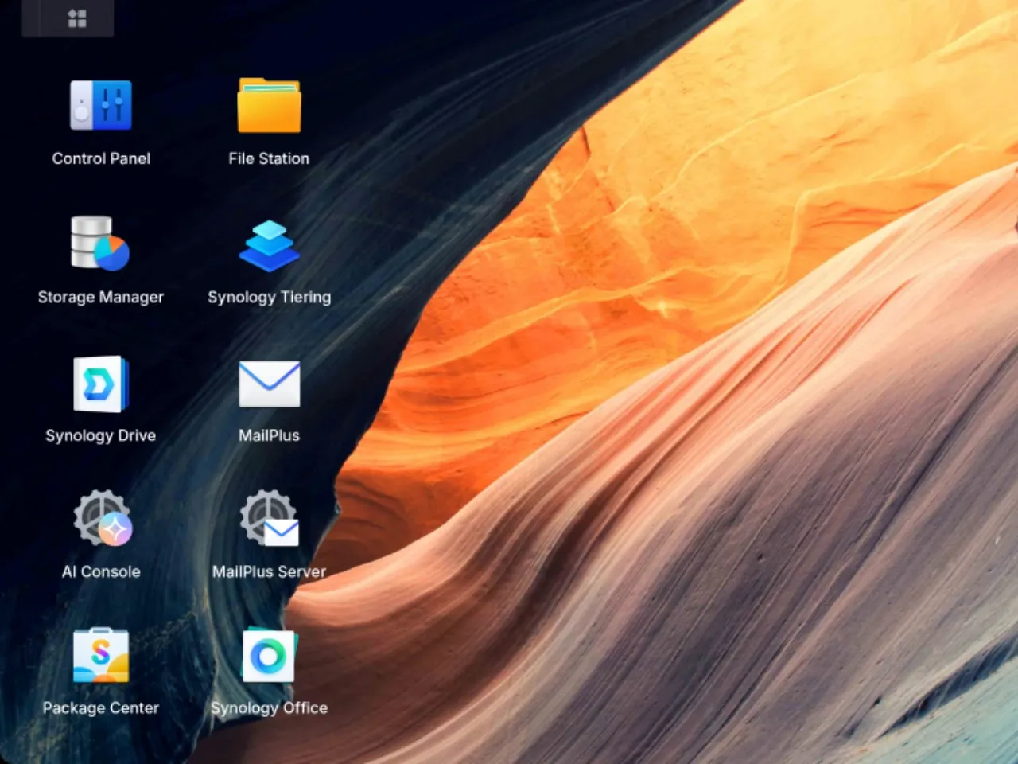
Task: Launch MailPlus Server gear-envelope icon
Action: (x=270, y=519)
